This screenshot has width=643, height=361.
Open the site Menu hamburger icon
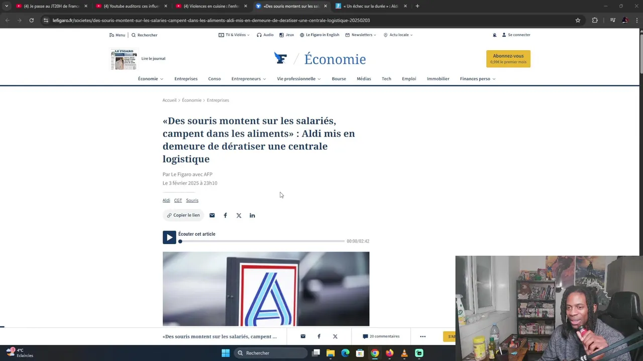click(x=117, y=35)
